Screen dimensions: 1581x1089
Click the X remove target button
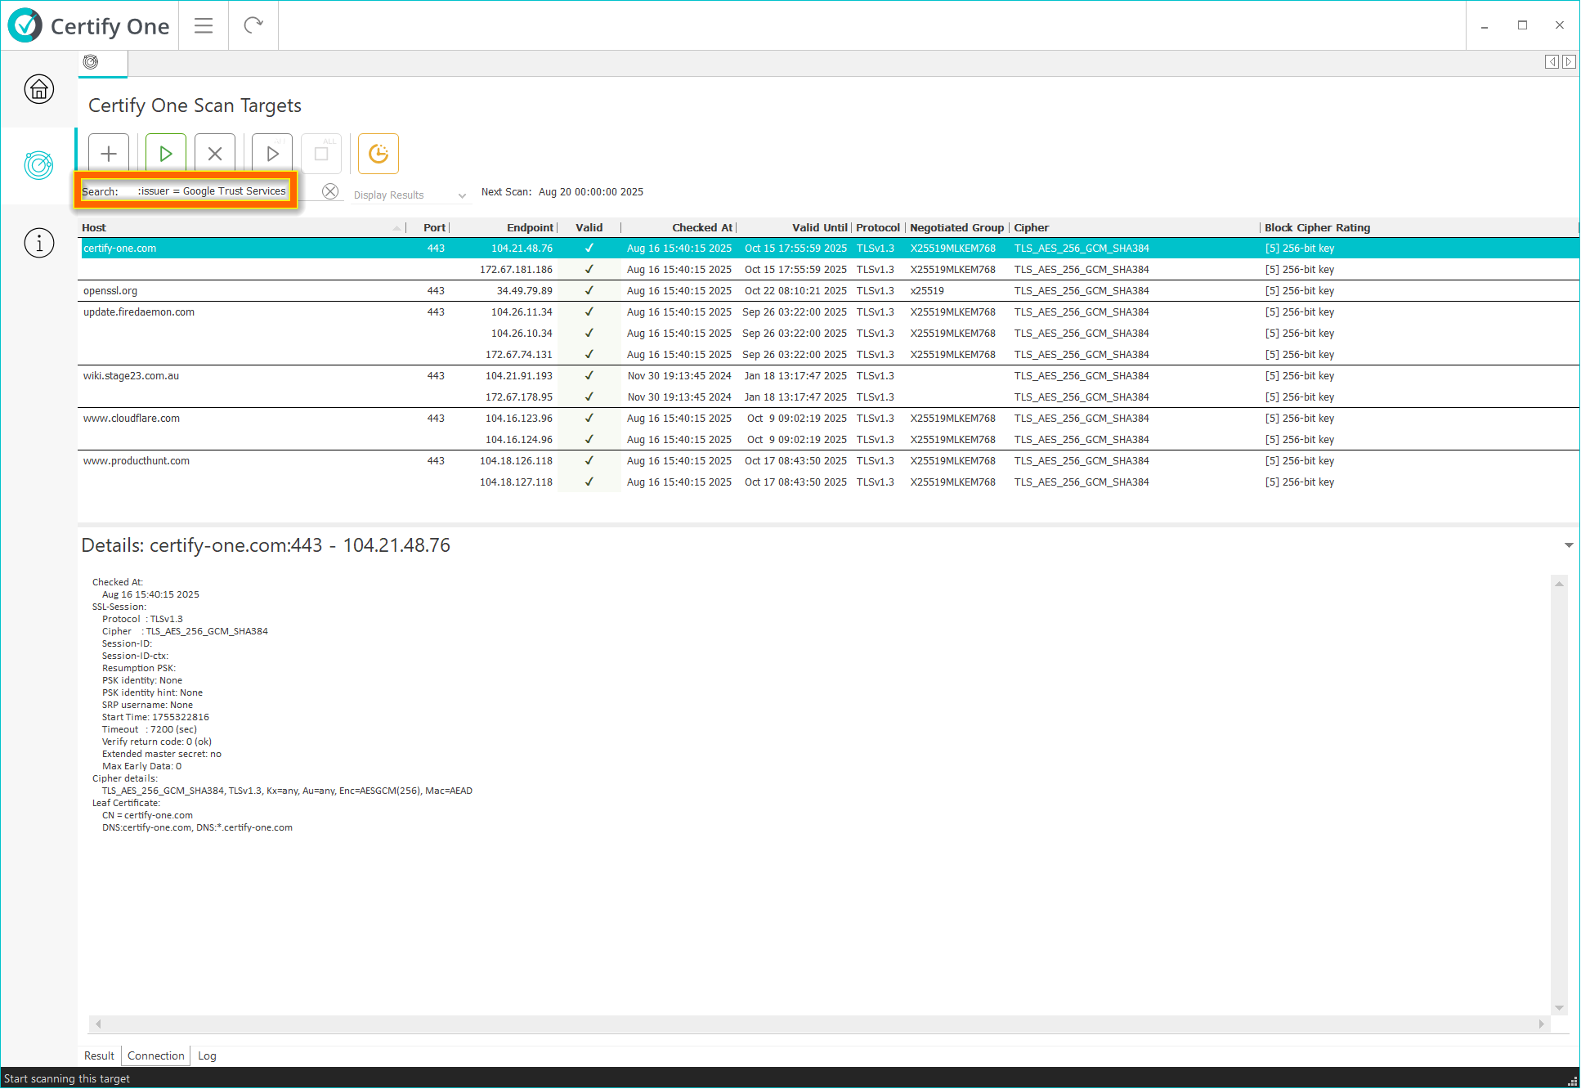215,154
